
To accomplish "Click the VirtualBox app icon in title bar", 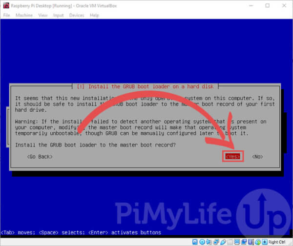I will (x=6, y=5).
